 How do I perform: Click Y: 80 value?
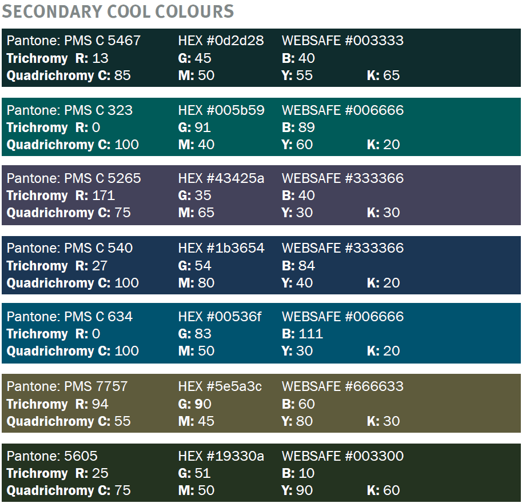[x=297, y=421]
